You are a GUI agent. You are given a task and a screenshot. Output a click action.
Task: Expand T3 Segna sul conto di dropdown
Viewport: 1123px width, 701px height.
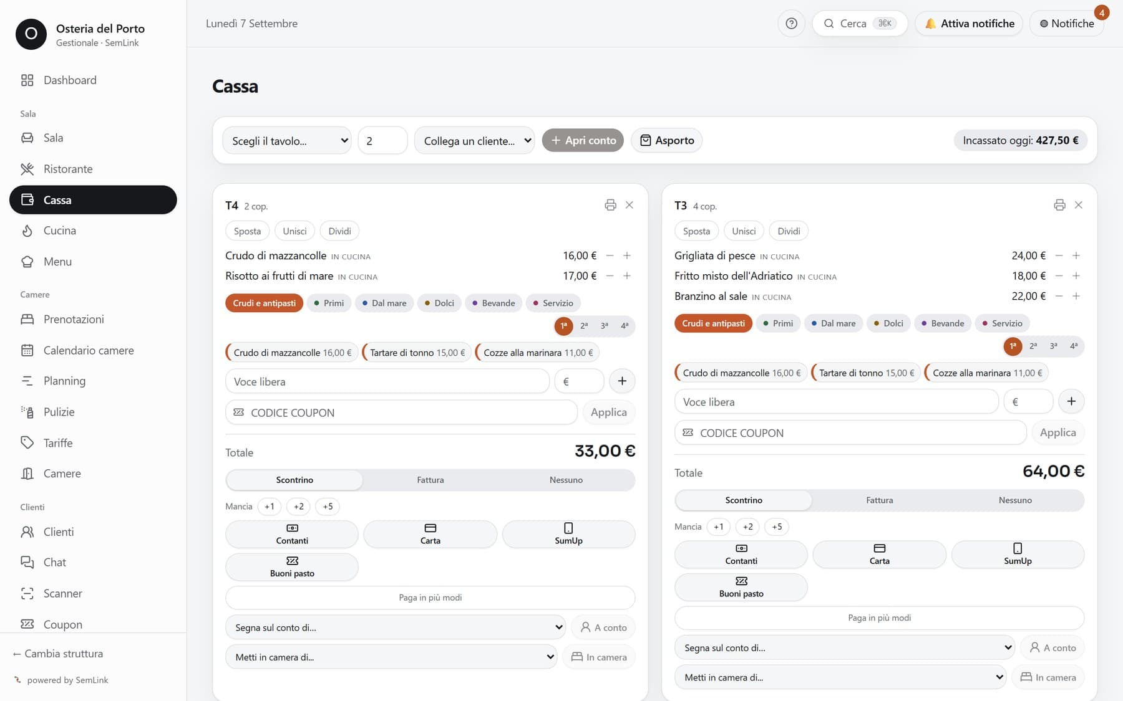(x=845, y=647)
